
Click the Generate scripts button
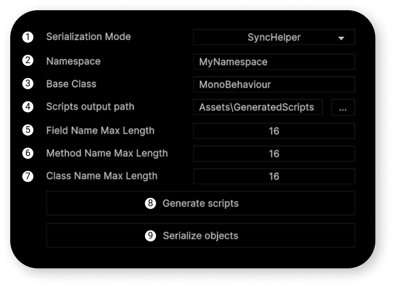coord(201,203)
